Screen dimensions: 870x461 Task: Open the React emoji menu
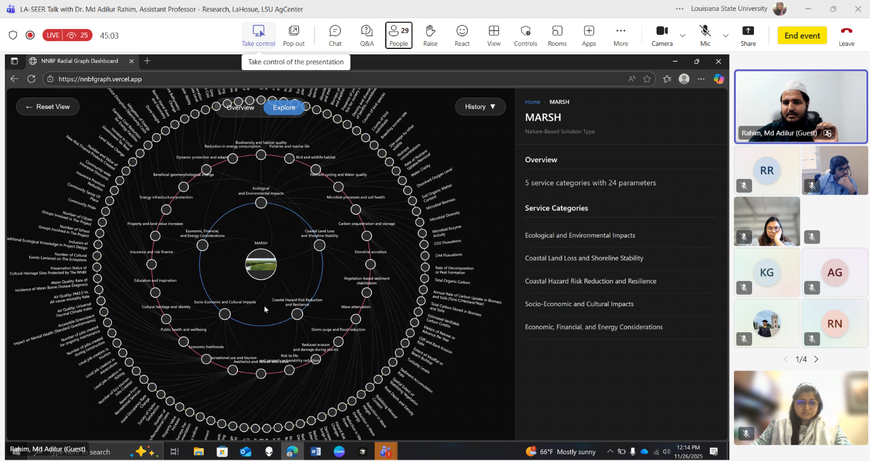(462, 35)
